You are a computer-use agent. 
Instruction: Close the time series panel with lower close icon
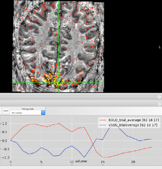click(x=159, y=104)
